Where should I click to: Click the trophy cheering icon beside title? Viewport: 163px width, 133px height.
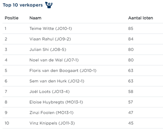[x=49, y=5]
